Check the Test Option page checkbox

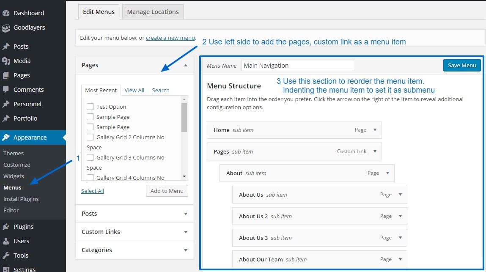coord(90,107)
